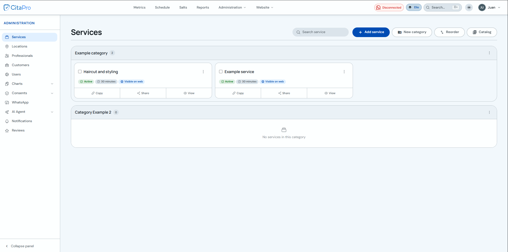The image size is (508, 252).
Task: Click the Catalog button icon
Action: (475, 32)
